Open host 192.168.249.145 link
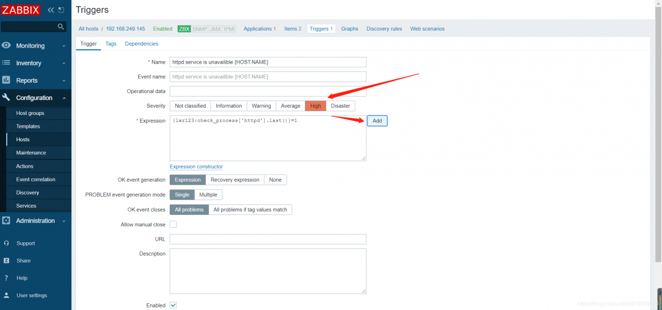This screenshot has width=662, height=310. click(126, 29)
